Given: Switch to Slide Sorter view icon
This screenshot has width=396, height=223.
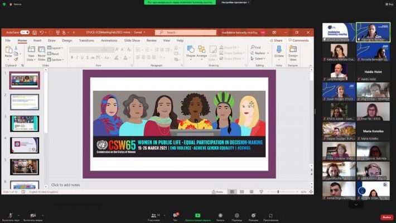Looking at the screenshot, I should (x=242, y=192).
